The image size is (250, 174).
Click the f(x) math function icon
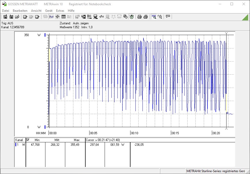(x=102, y=17)
